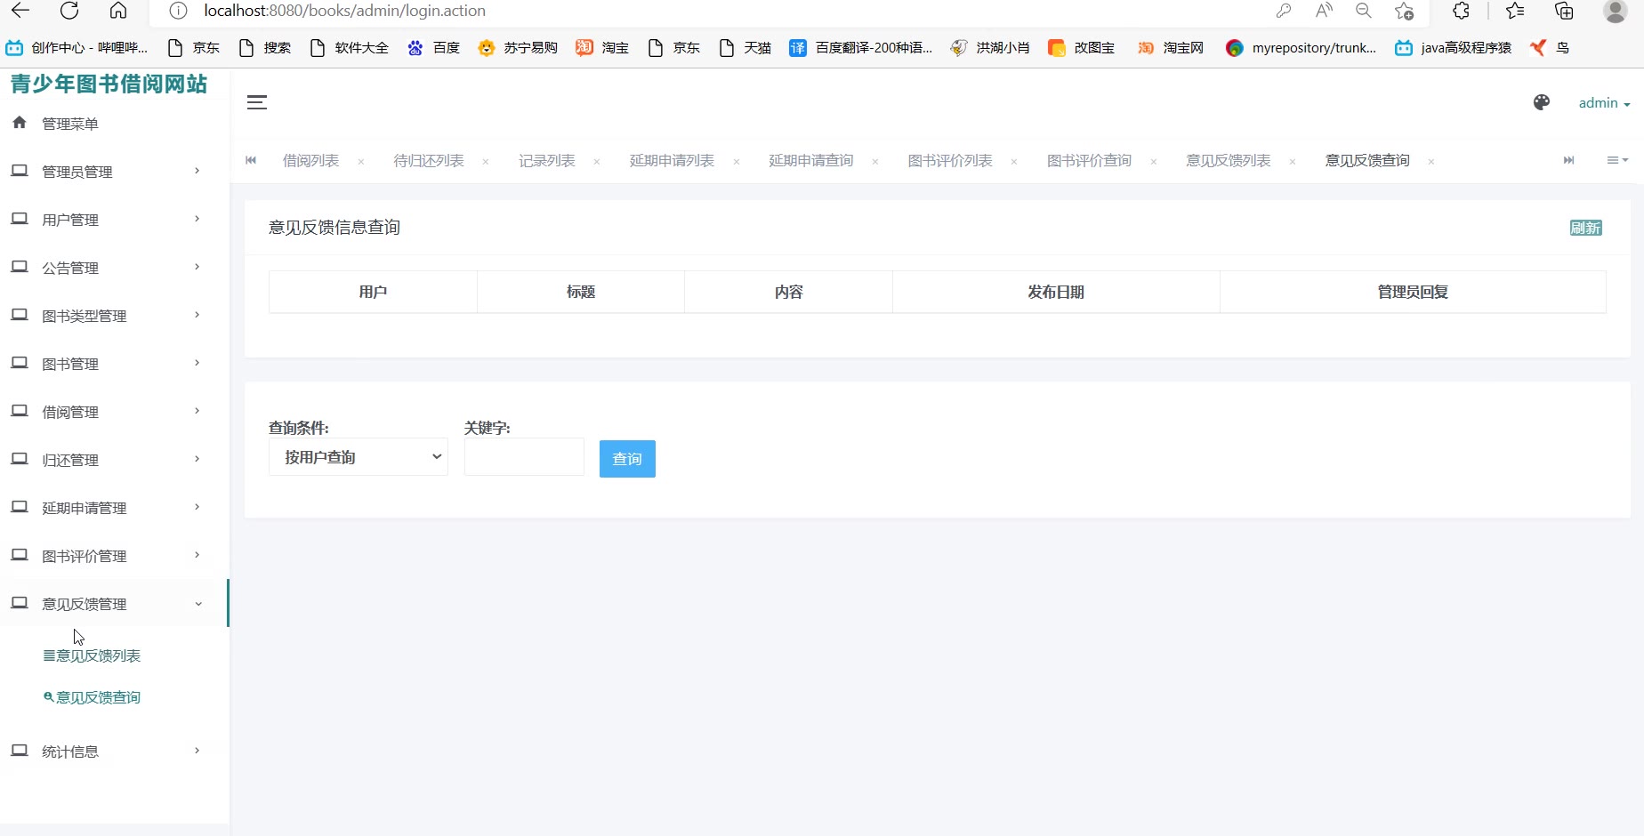Expand the 公告管理 menu
This screenshot has width=1644, height=836.
point(114,268)
